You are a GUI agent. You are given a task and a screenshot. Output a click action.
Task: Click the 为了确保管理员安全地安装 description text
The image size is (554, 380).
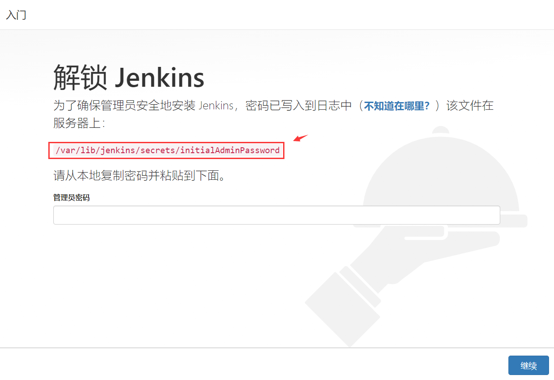pos(125,106)
